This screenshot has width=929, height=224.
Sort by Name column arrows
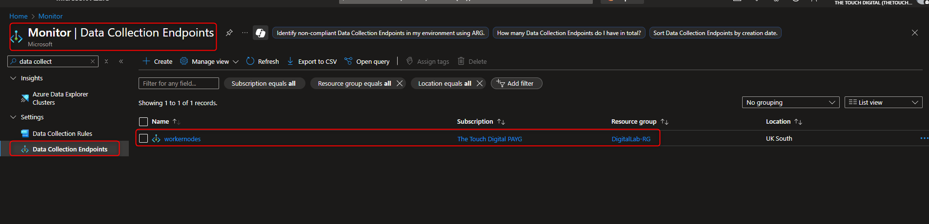(x=177, y=122)
